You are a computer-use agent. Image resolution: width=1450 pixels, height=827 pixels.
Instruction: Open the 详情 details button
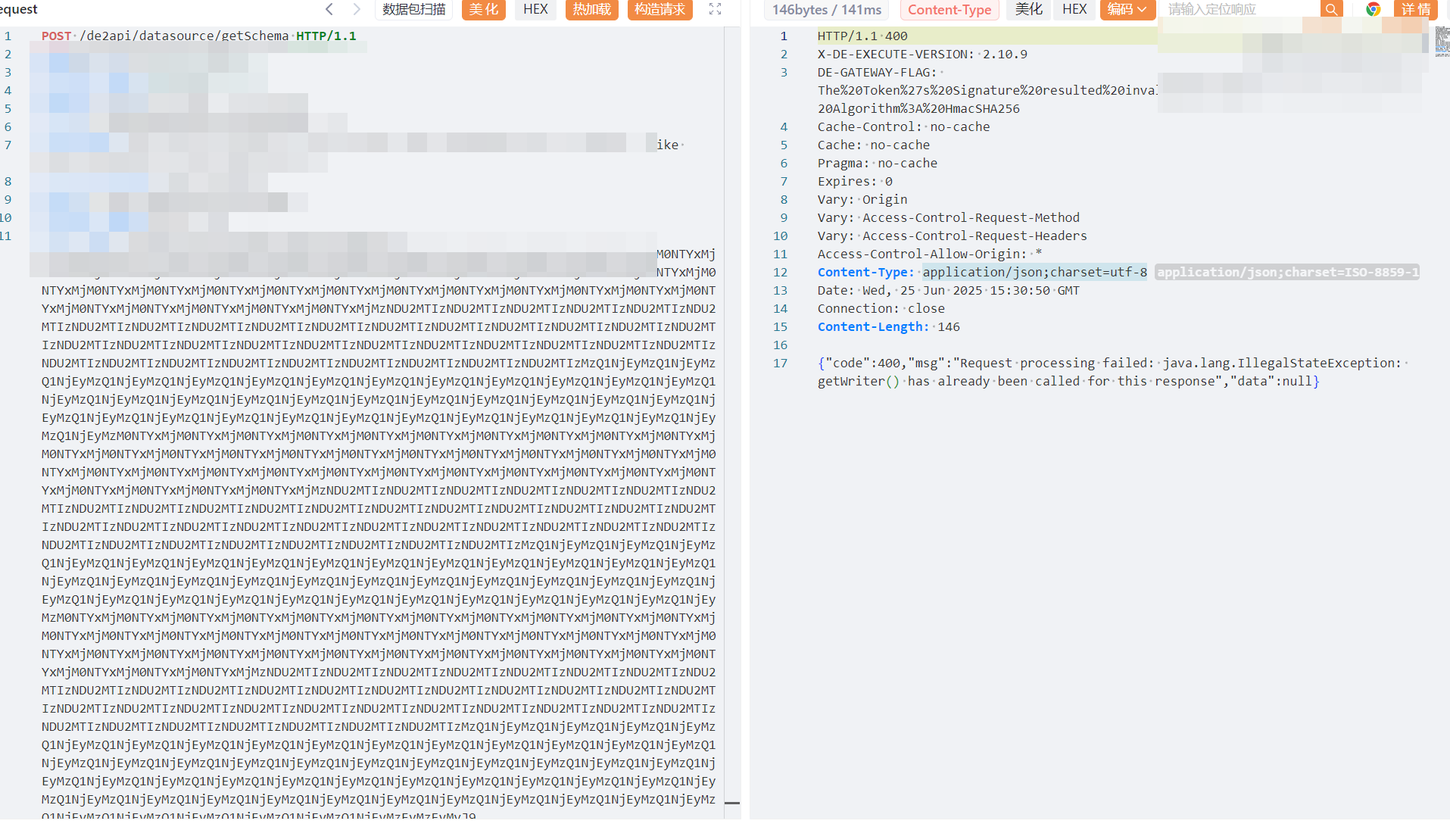(1415, 9)
